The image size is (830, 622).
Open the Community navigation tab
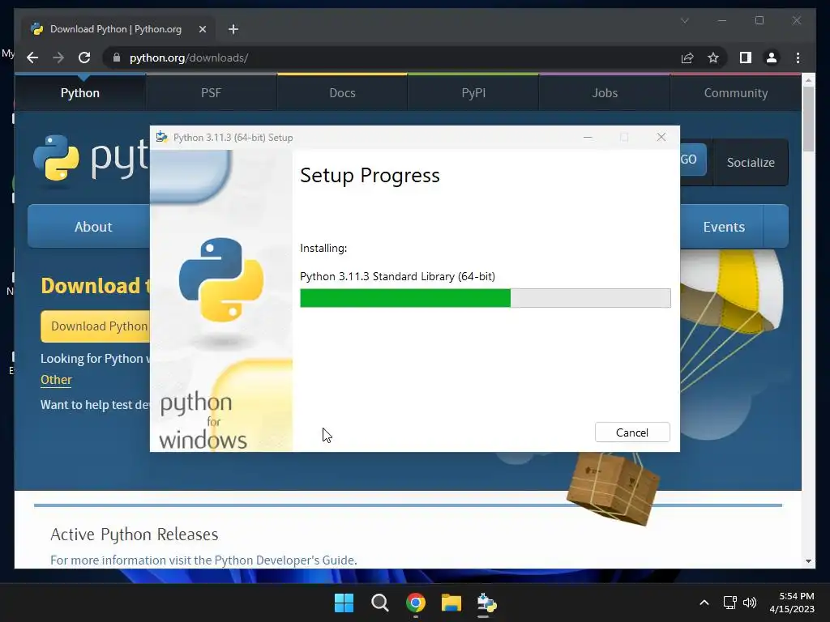click(x=736, y=92)
